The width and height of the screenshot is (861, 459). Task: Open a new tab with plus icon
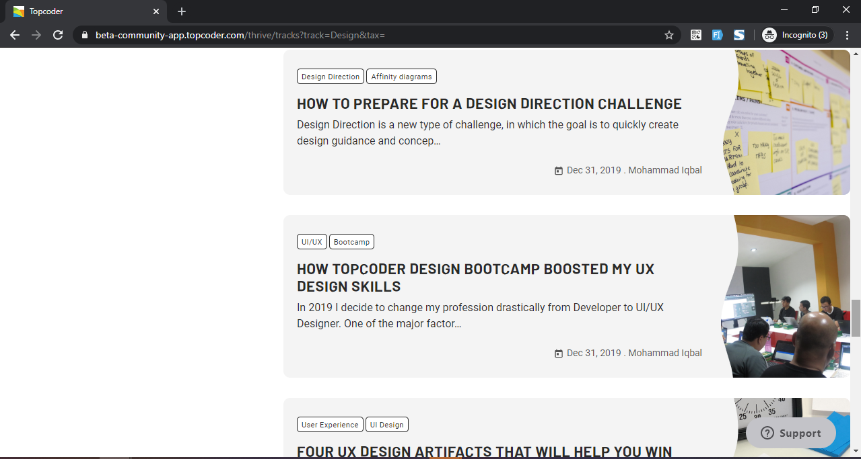[x=182, y=11]
